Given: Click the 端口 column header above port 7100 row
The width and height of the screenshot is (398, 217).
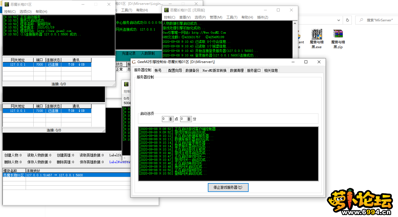Looking at the screenshot, I should coord(39,106).
